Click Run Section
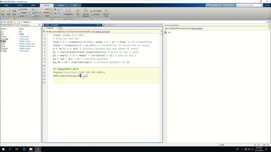 [96, 11]
